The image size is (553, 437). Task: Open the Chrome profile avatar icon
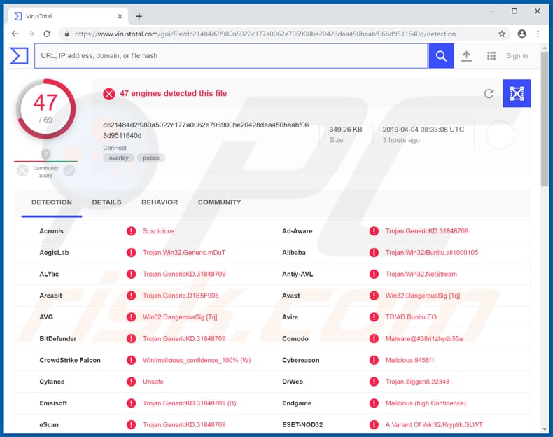pyautogui.click(x=522, y=34)
